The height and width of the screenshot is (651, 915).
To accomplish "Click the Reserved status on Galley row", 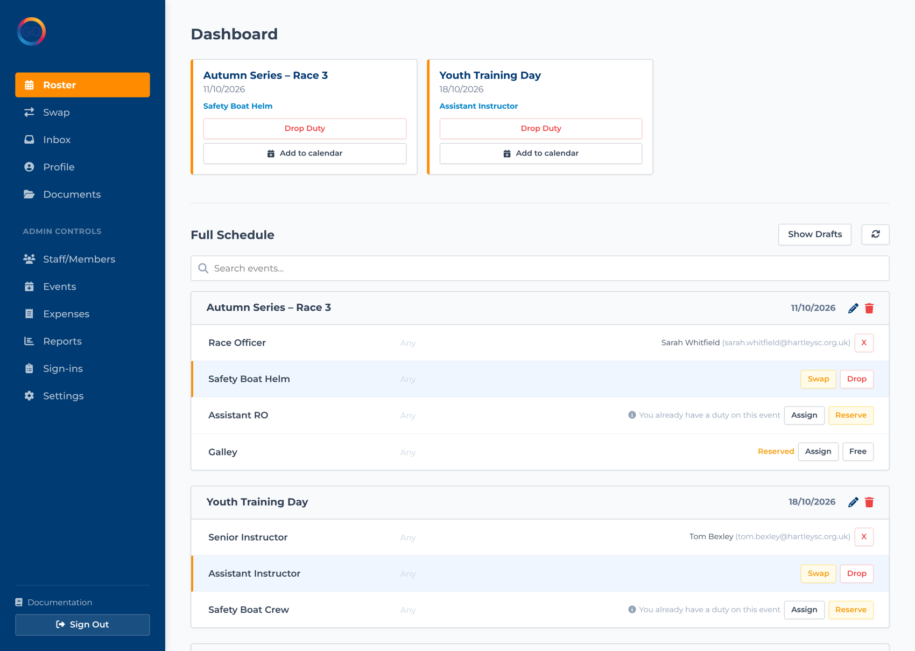I will [776, 452].
